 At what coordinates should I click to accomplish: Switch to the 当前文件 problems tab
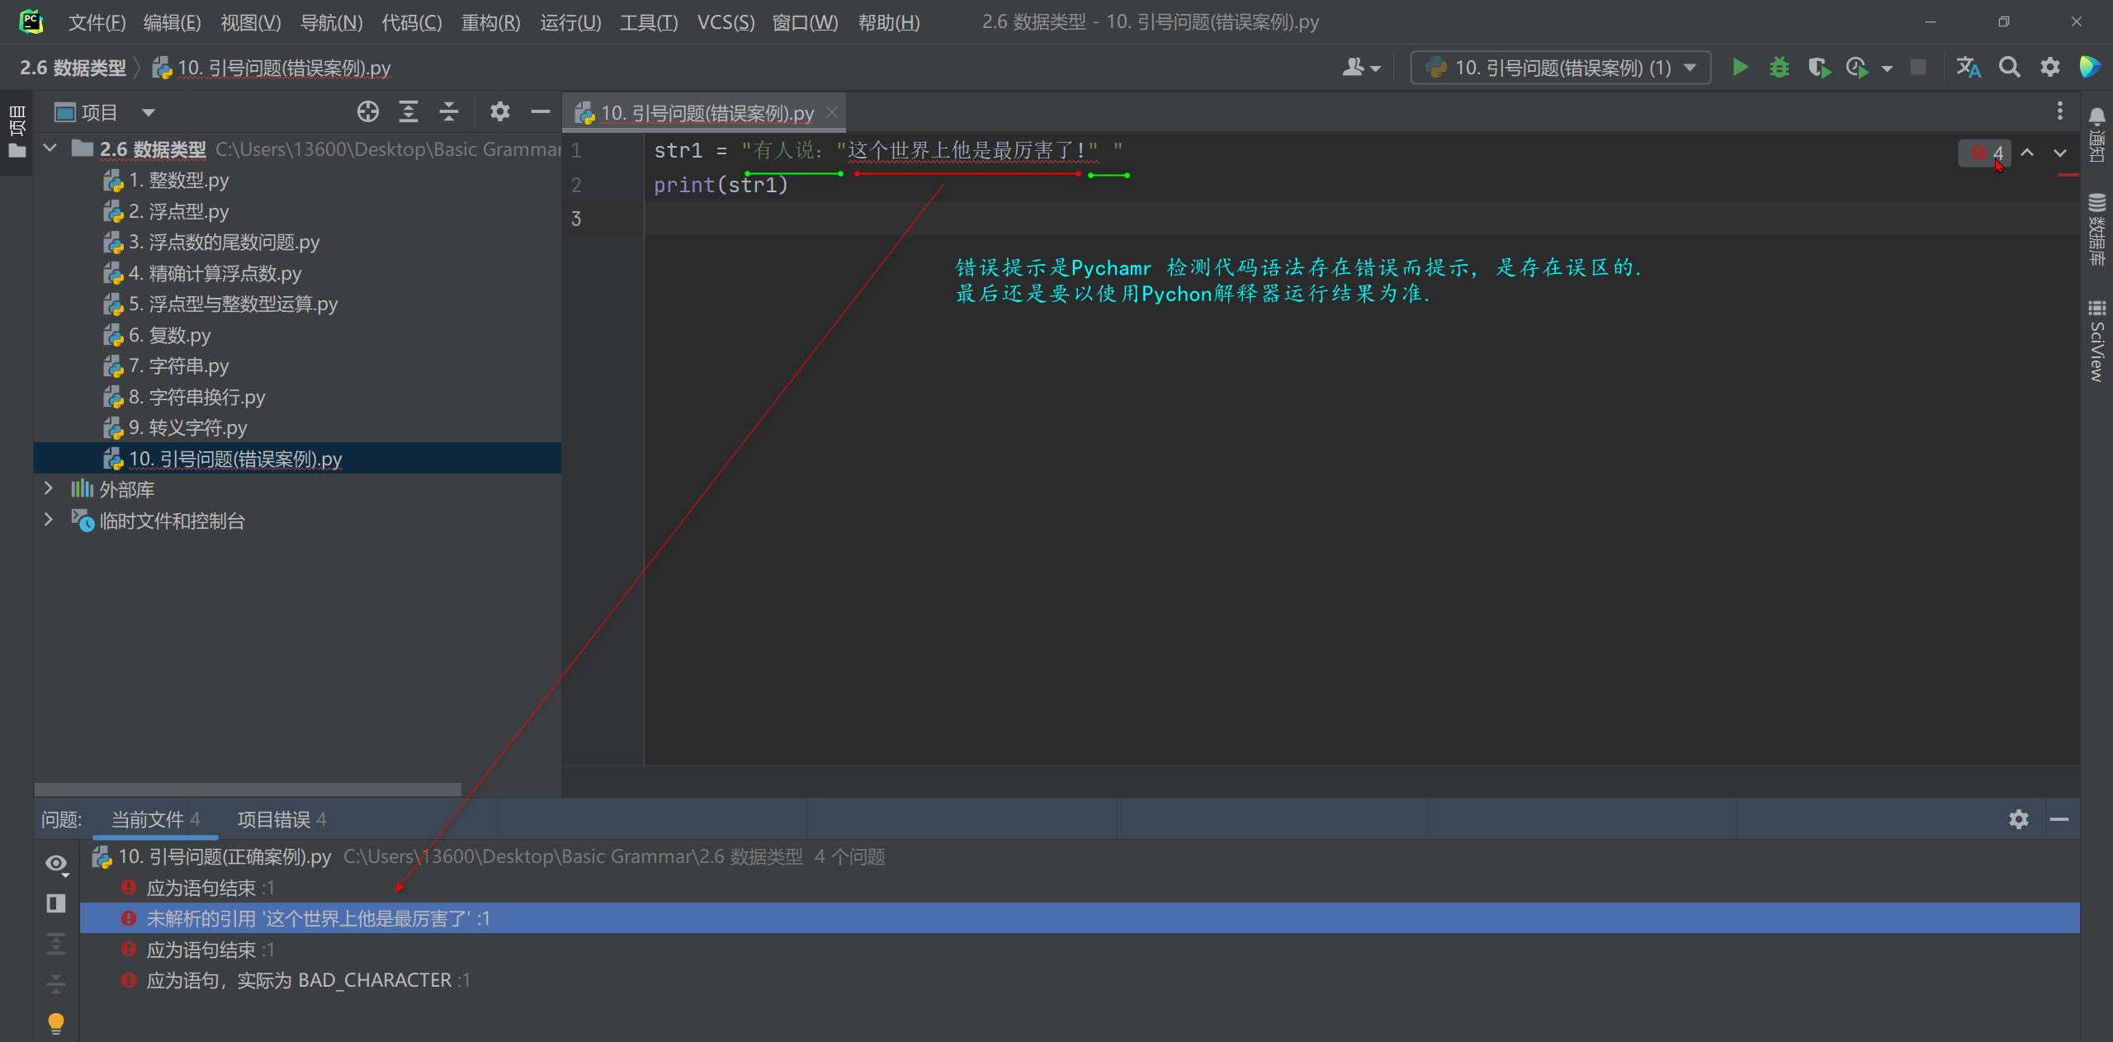(x=155, y=819)
